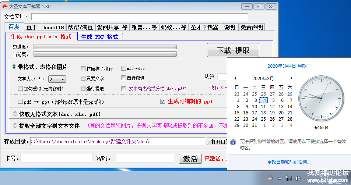Open the 文字大小 dropdown
The image size is (351, 185).
click(57, 79)
